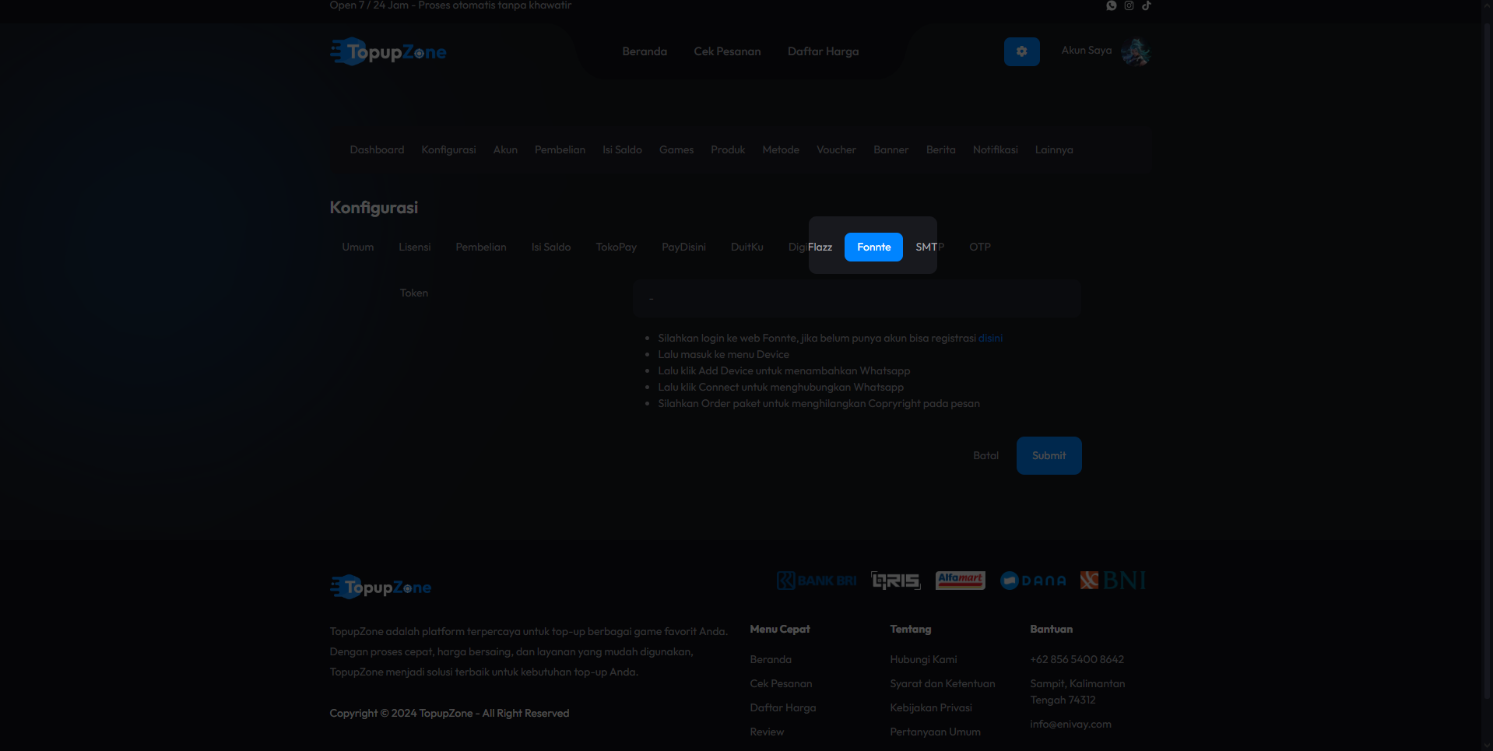Switch to the DuitKu configuration tab

coord(747,247)
